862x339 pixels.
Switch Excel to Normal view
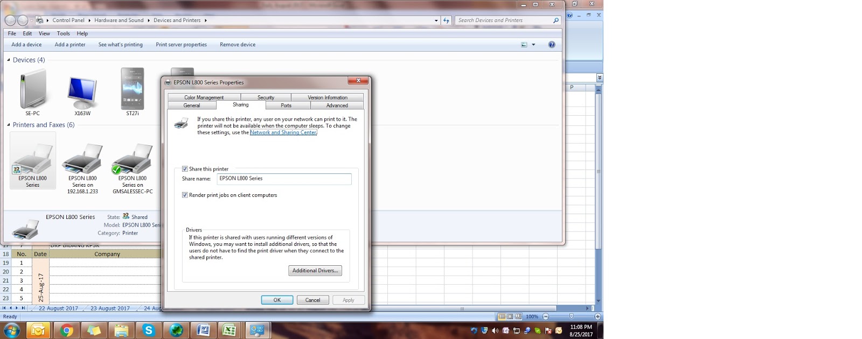point(502,316)
